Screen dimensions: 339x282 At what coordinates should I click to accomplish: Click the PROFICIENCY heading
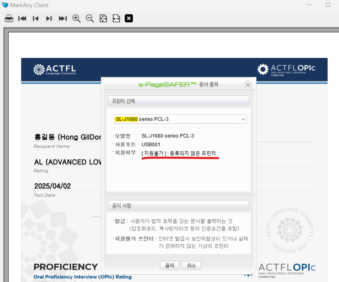pyautogui.click(x=66, y=267)
